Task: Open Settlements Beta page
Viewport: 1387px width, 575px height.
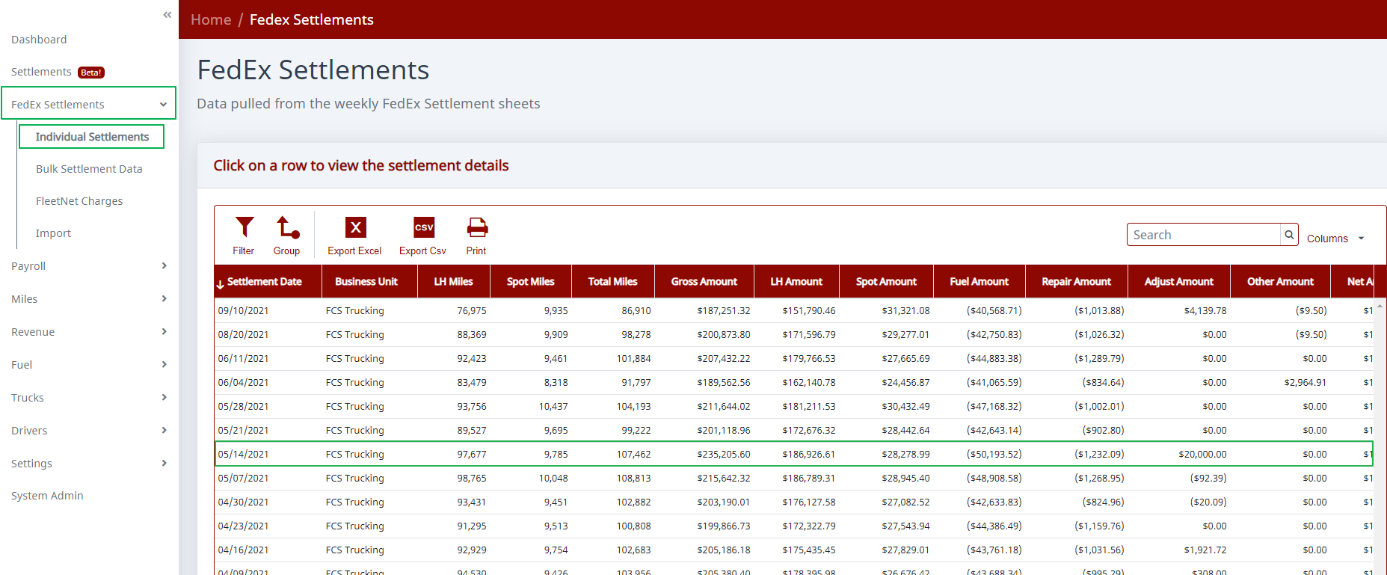Action: click(58, 72)
